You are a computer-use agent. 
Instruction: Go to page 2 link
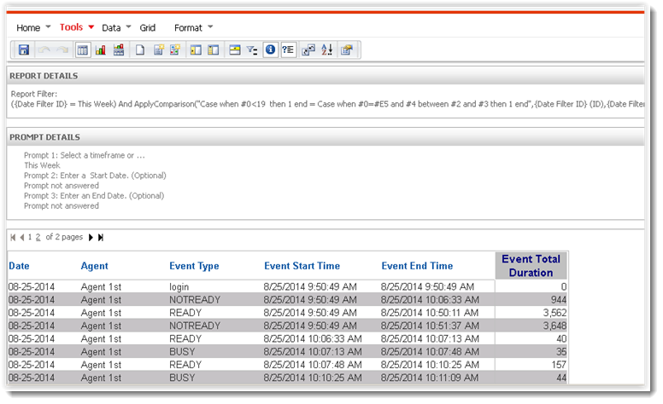click(38, 237)
